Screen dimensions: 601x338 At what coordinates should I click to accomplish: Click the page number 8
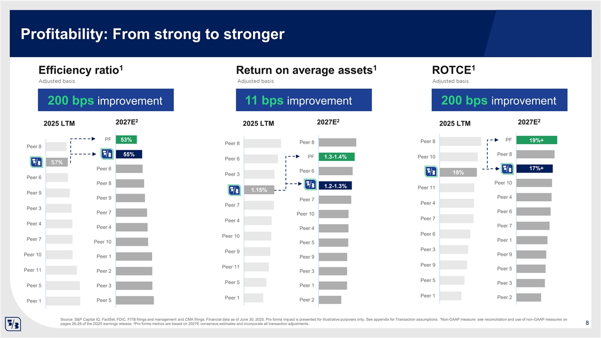[587, 323]
